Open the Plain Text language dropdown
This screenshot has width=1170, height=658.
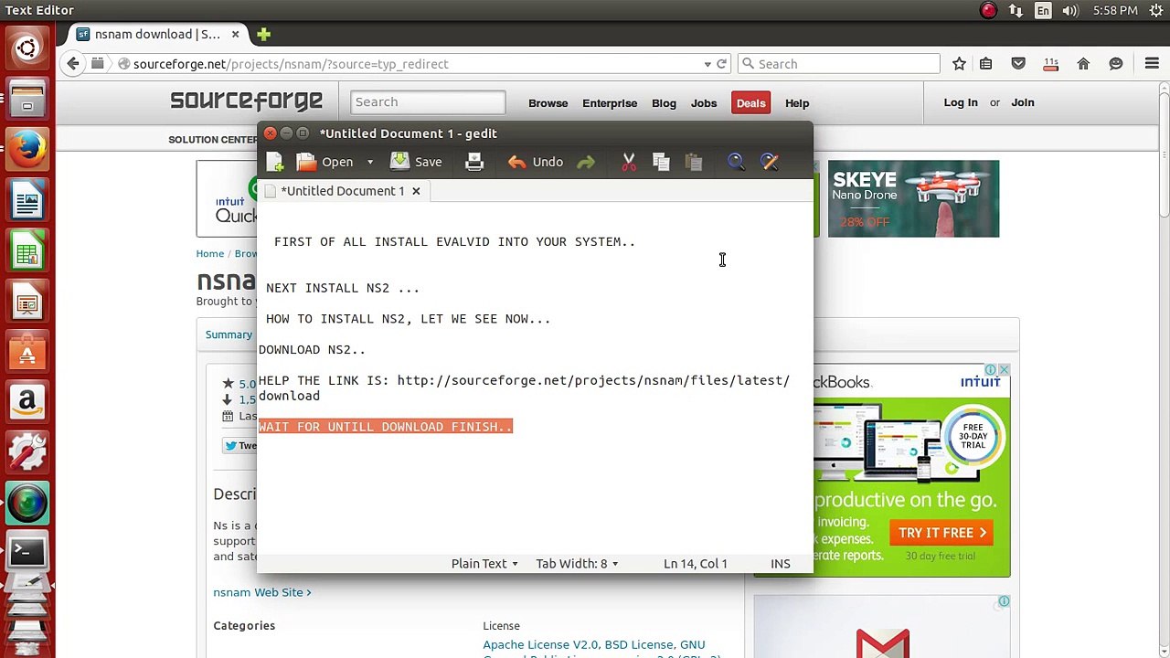[484, 564]
